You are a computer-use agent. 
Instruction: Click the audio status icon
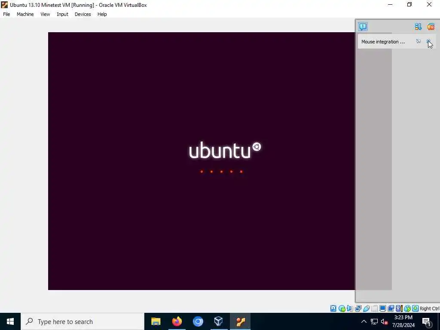click(x=350, y=309)
